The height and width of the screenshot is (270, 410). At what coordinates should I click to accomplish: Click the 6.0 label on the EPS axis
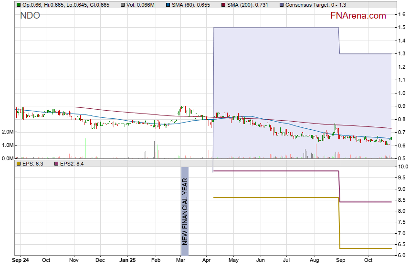[402, 256]
